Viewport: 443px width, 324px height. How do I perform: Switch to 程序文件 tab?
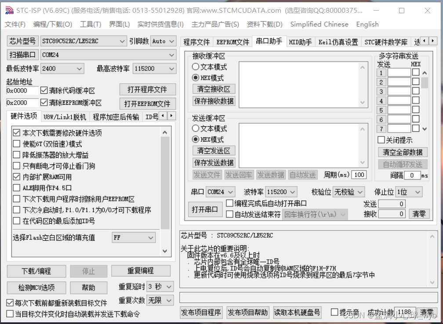pyautogui.click(x=196, y=42)
